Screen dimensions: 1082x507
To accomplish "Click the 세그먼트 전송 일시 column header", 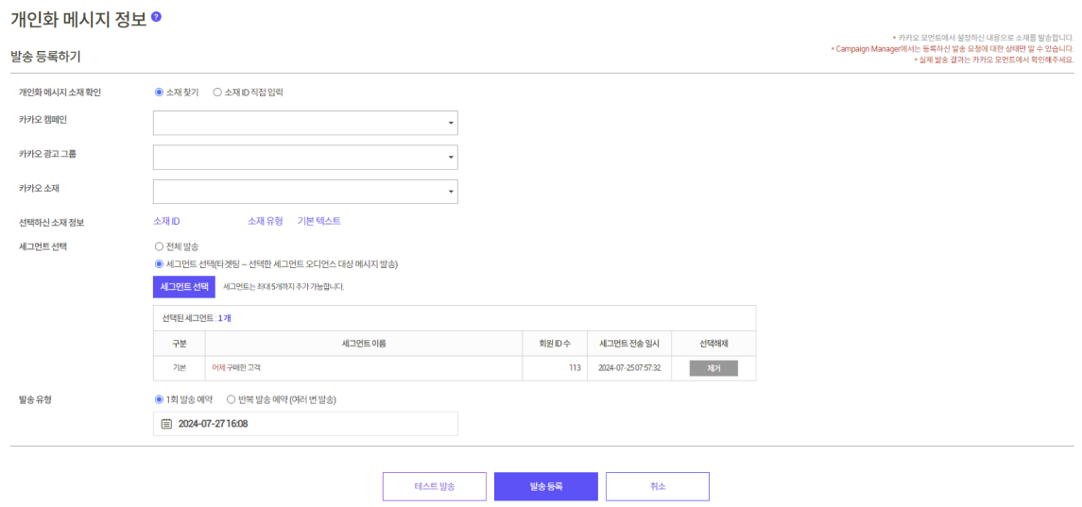I will [629, 344].
